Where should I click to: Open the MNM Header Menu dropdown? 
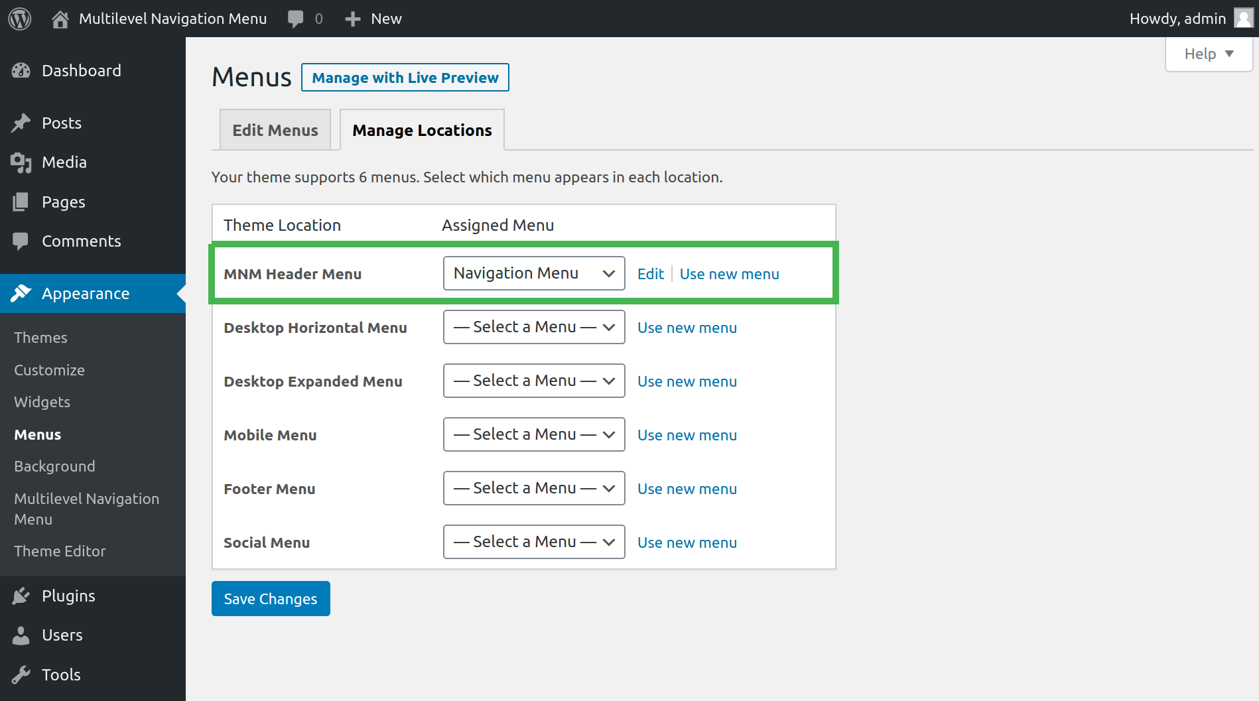[x=534, y=273]
